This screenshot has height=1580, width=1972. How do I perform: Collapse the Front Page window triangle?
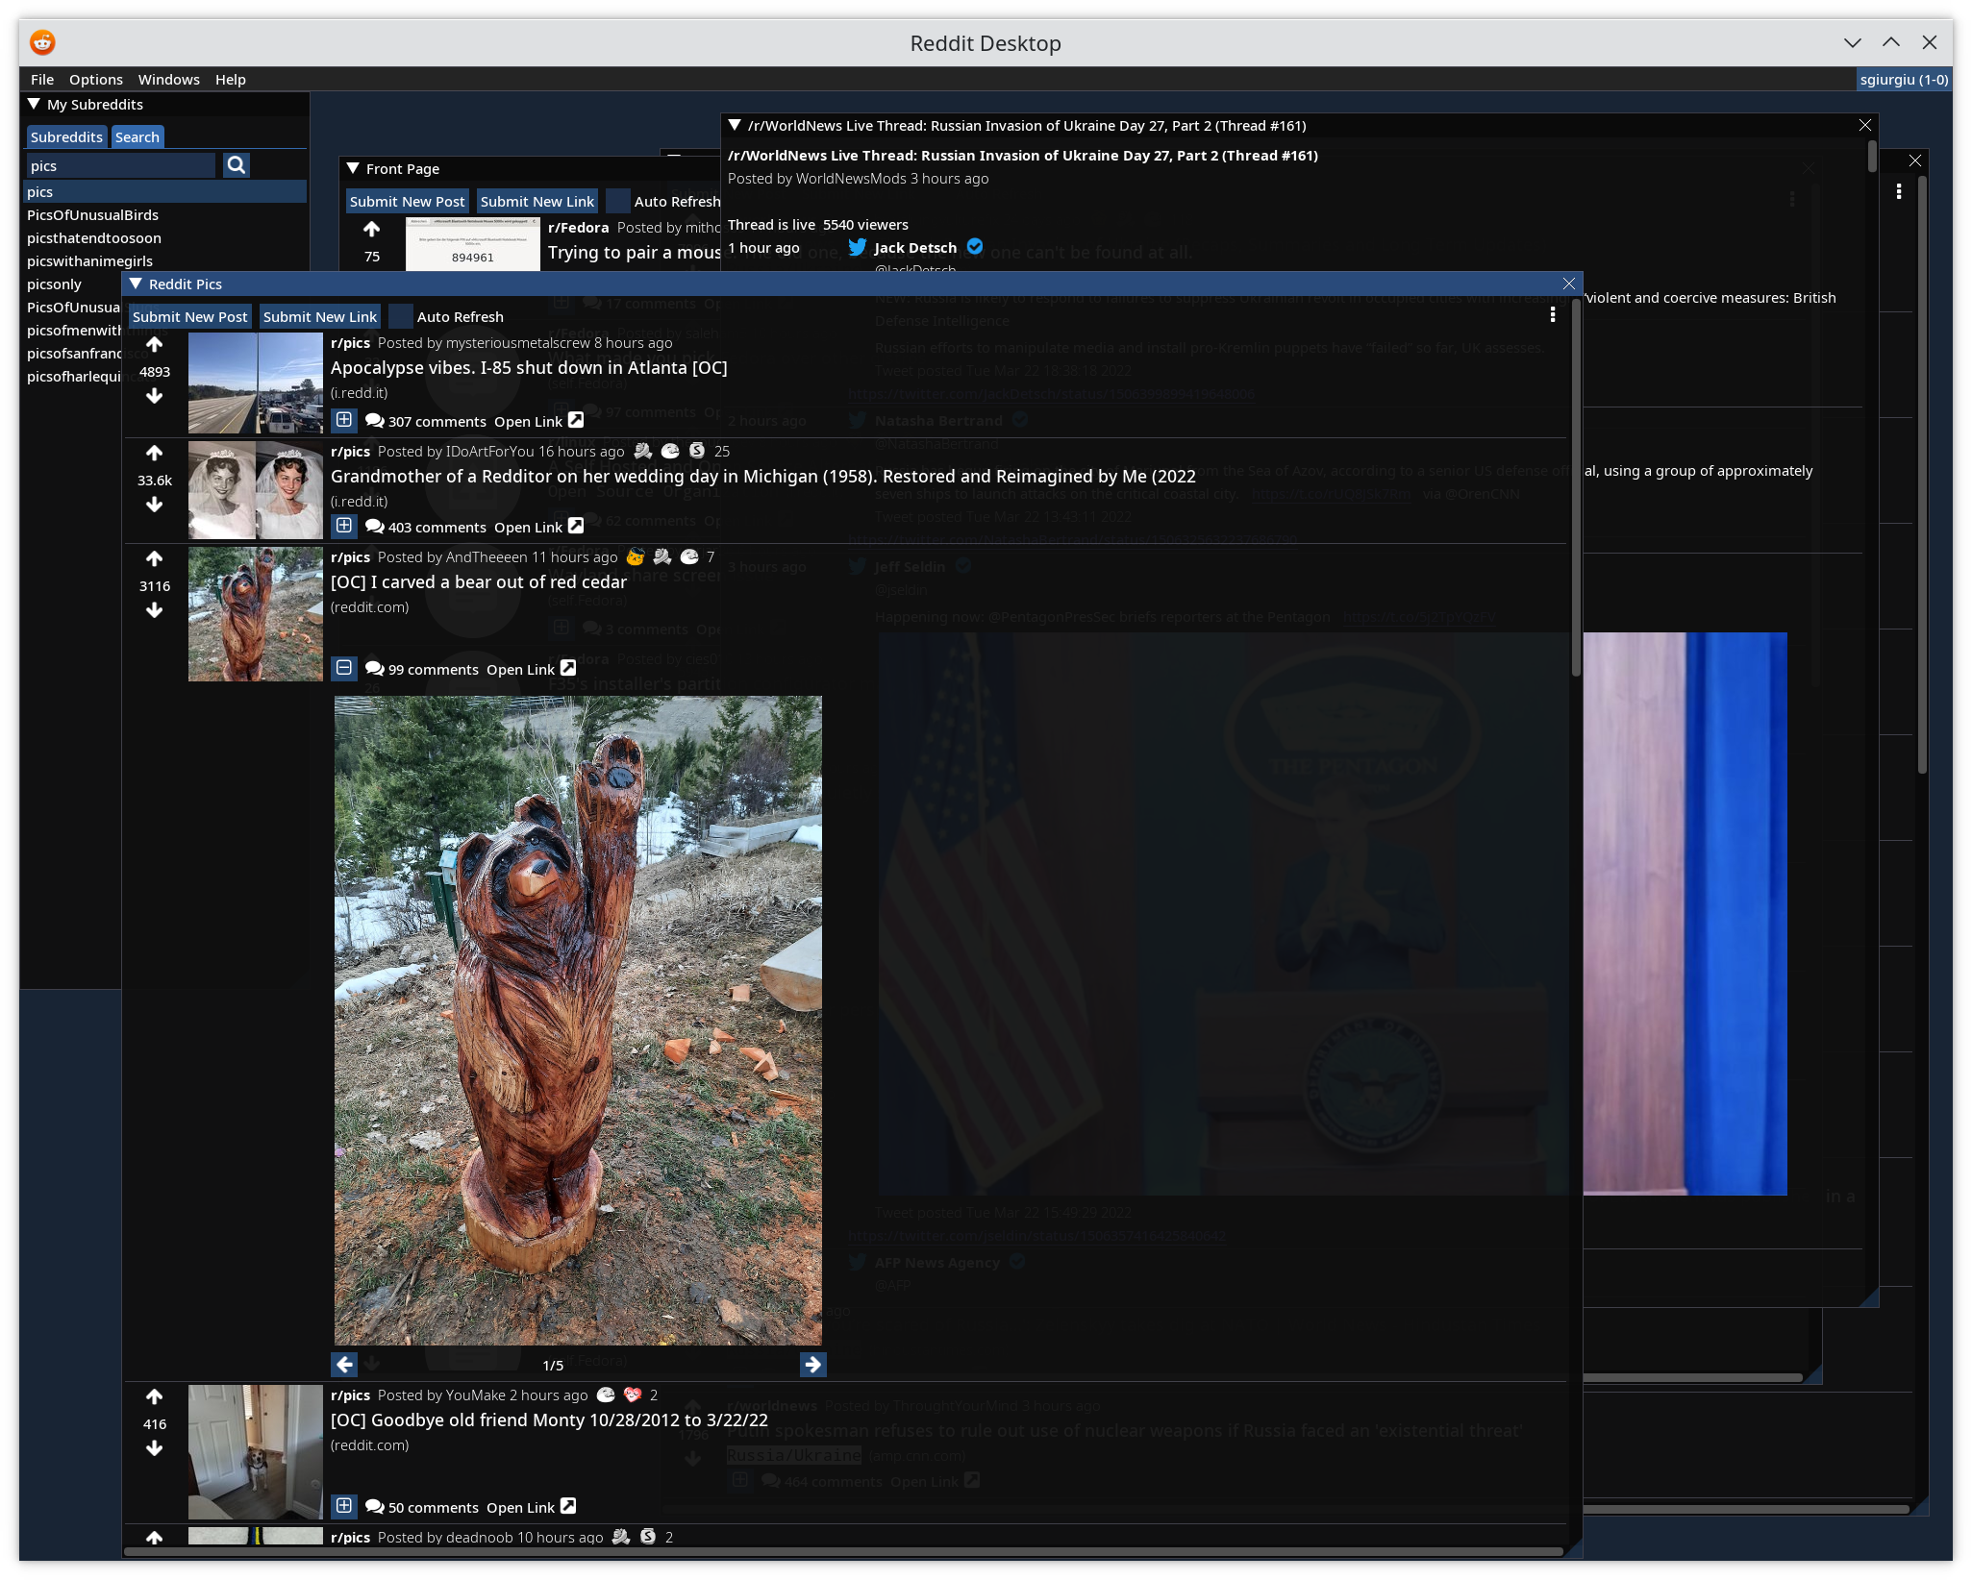coord(353,168)
